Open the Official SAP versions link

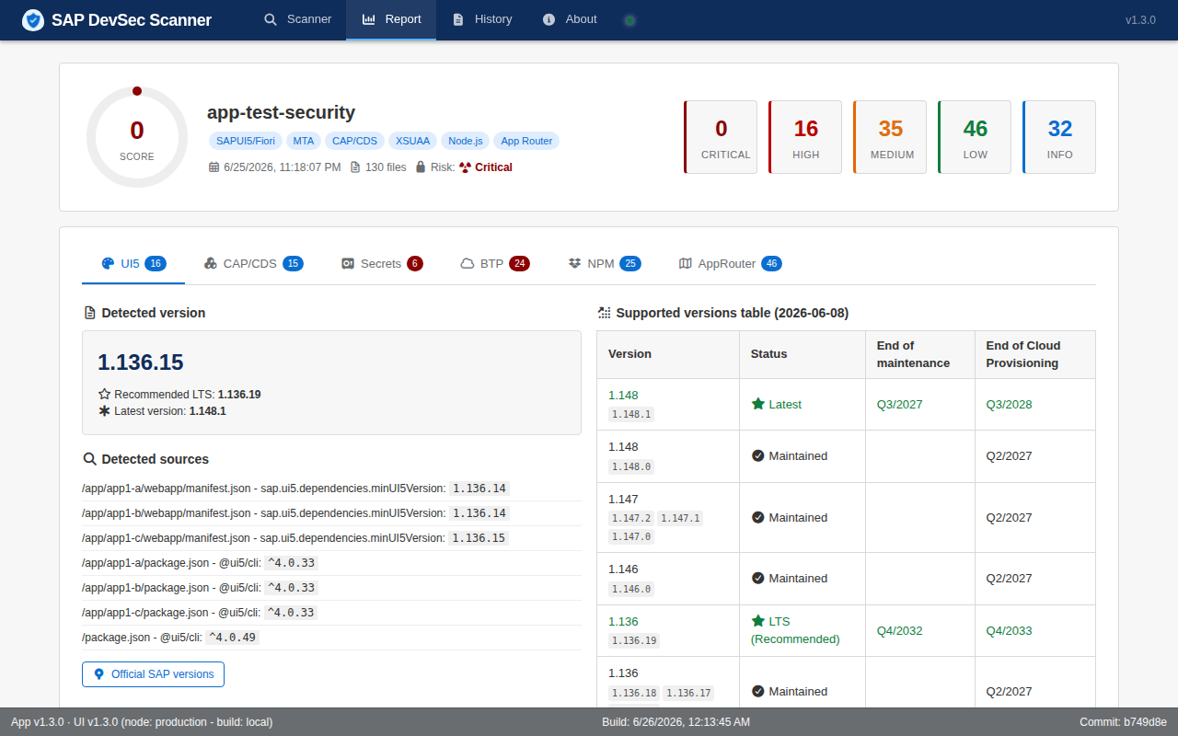coord(153,674)
